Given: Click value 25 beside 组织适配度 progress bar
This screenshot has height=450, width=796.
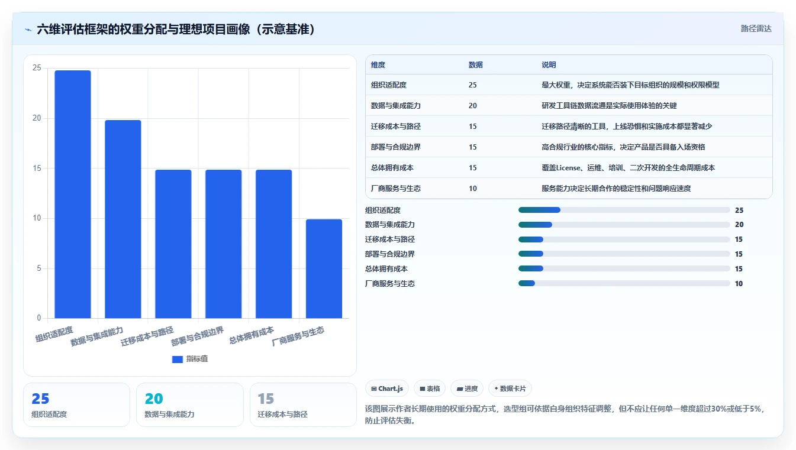Looking at the screenshot, I should (x=739, y=210).
